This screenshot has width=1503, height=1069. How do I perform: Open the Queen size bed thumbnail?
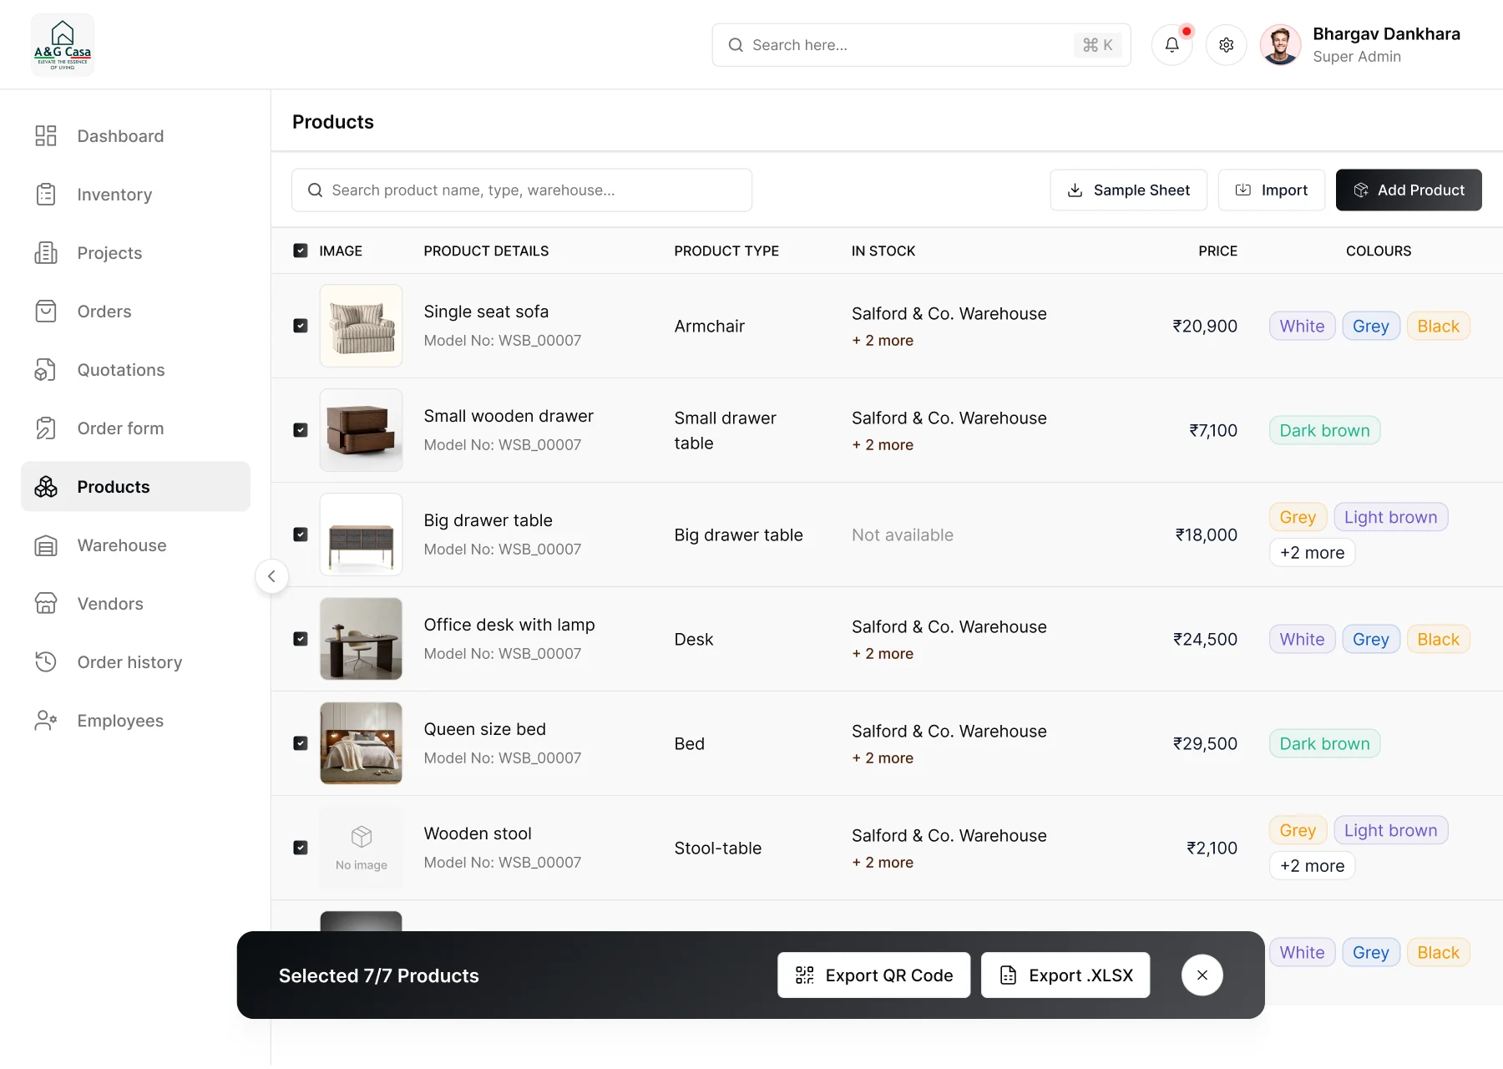click(x=362, y=743)
